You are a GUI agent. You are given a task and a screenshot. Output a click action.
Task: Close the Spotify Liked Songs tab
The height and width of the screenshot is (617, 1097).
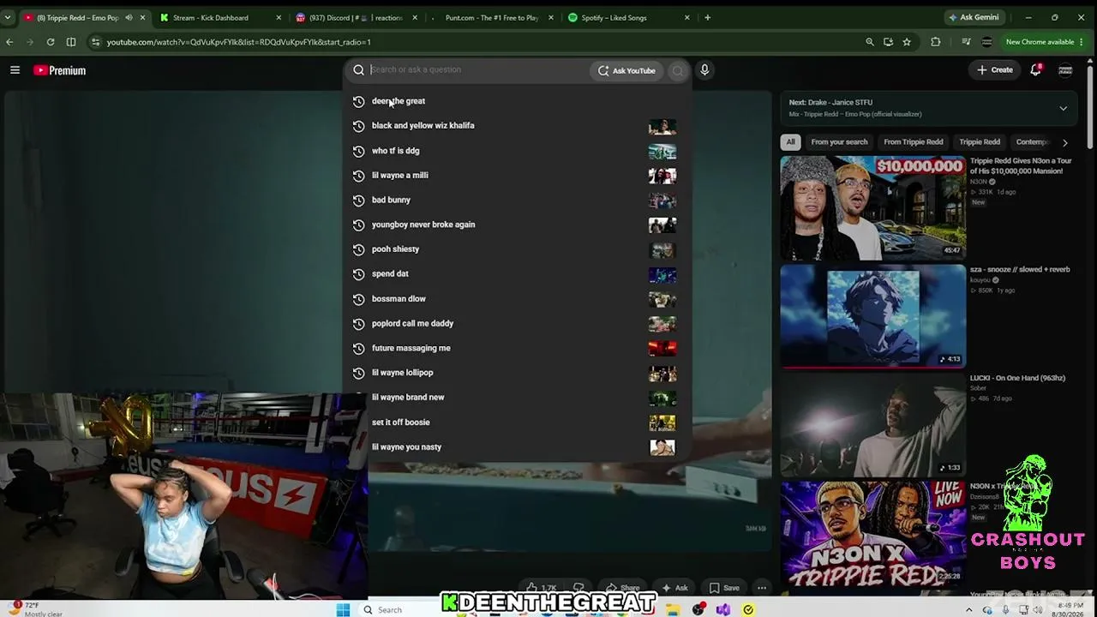tap(686, 17)
